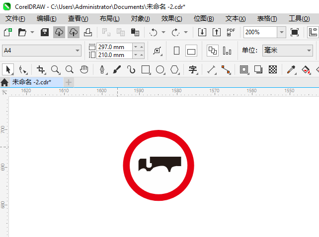Select the first Zoom magnifier tool

click(55, 69)
